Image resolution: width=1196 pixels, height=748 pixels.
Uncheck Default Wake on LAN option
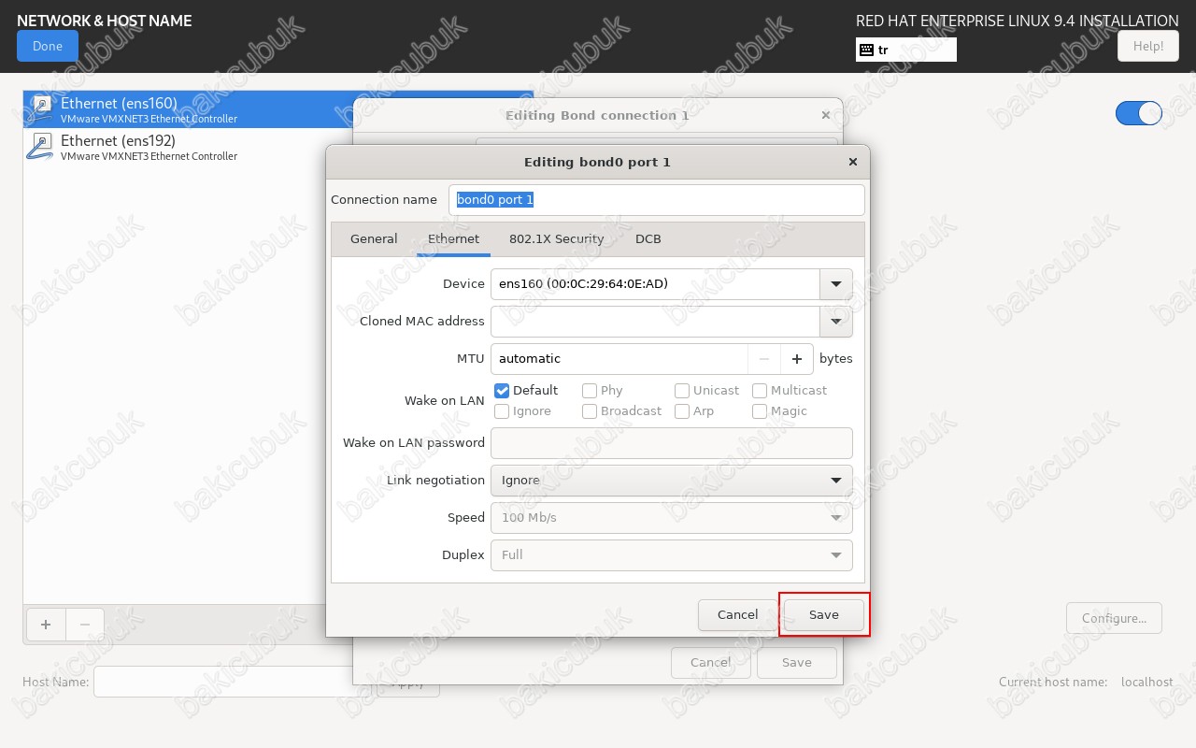point(502,391)
